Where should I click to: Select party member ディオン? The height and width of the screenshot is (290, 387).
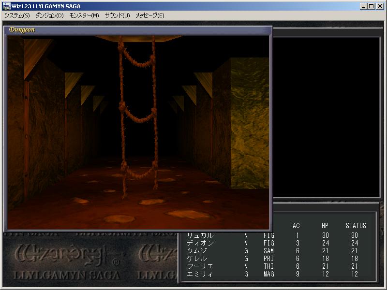click(x=200, y=243)
